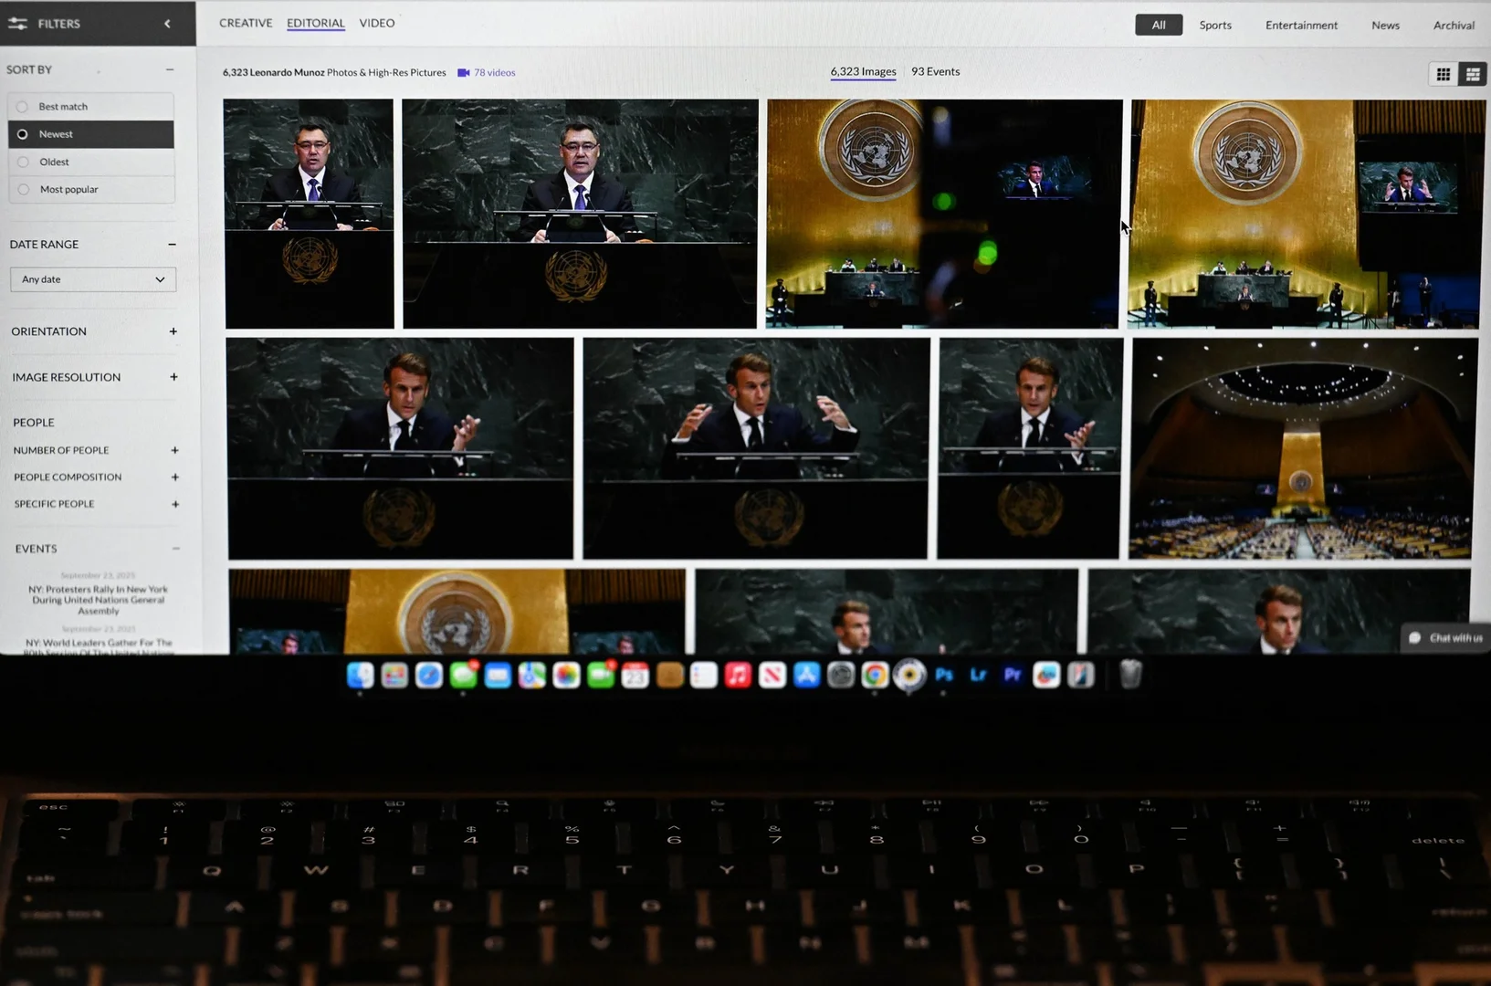Switch to the grid view layout icon

click(1443, 75)
